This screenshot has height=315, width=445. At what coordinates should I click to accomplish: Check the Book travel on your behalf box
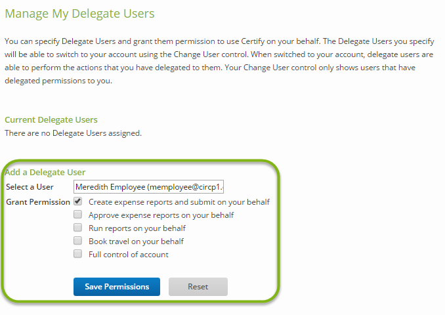click(x=78, y=241)
